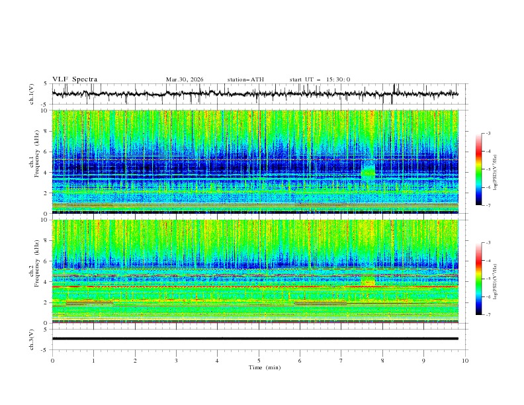The height and width of the screenshot is (405, 524).
Task: Click the time axis tick label "0"
Action: coord(52,361)
